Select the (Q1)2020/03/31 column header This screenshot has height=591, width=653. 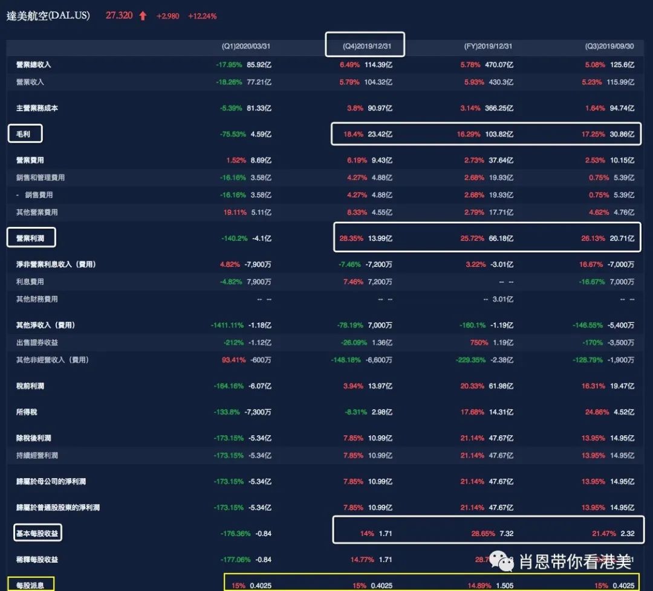[x=245, y=46]
